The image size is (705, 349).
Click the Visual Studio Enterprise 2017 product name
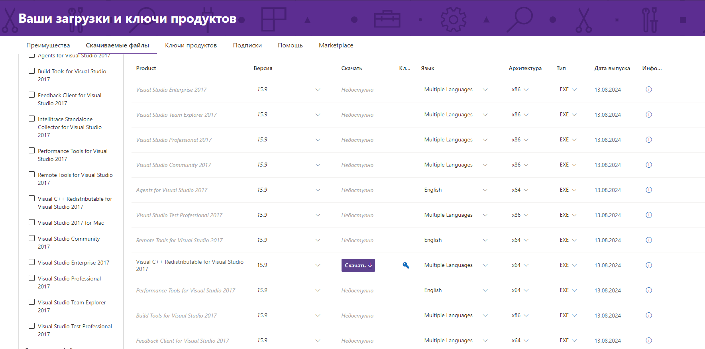pyautogui.click(x=171, y=90)
